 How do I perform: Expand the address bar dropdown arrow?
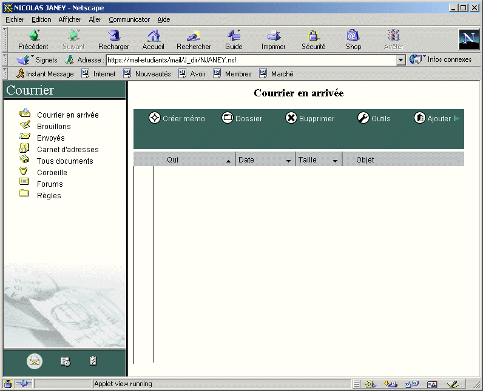click(x=400, y=60)
